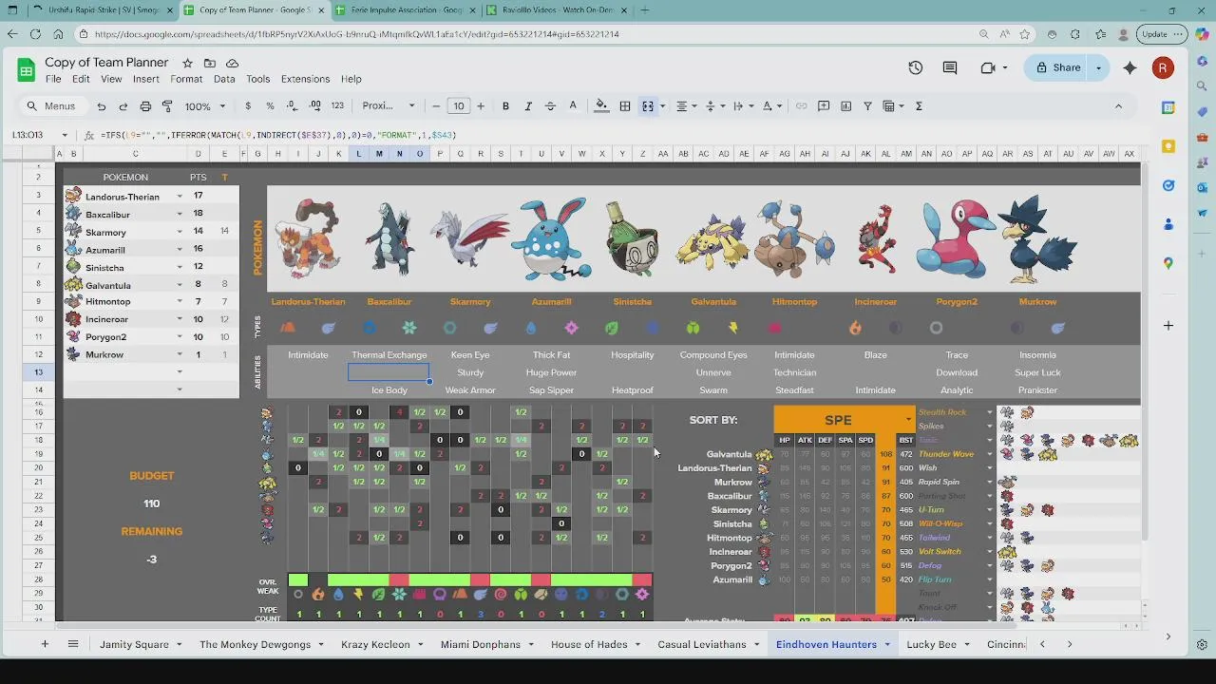1216x684 pixels.
Task: Open the comments panel icon
Action: 950,67
